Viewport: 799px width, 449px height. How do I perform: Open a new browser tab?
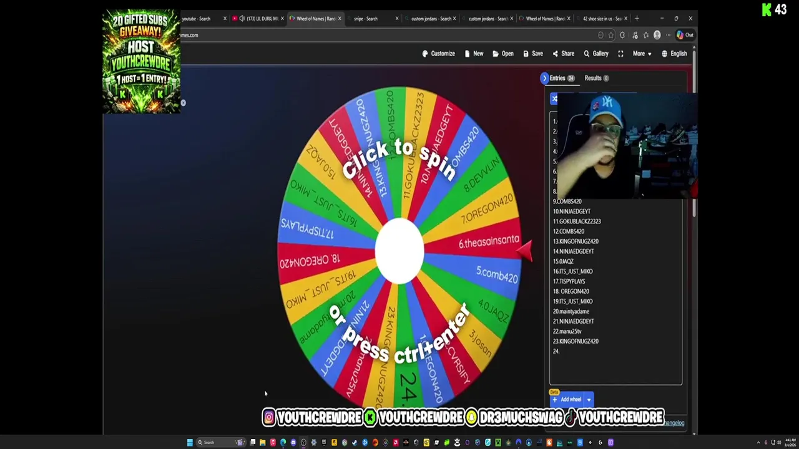[637, 19]
